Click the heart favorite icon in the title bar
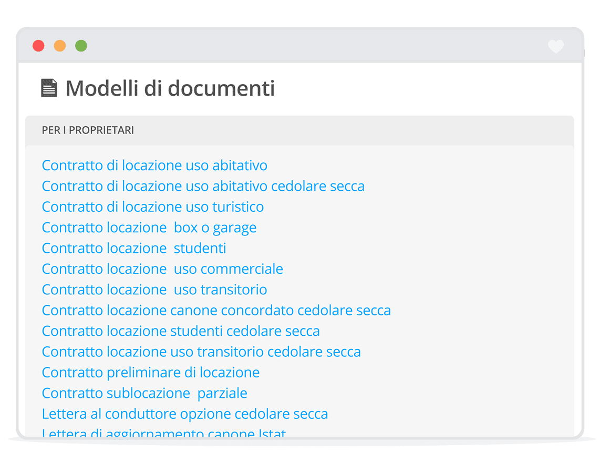 click(x=555, y=47)
